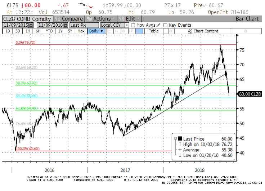Click the 60.00 CLZ8 price tag
Screen dimensions: 265x191
(250, 94)
